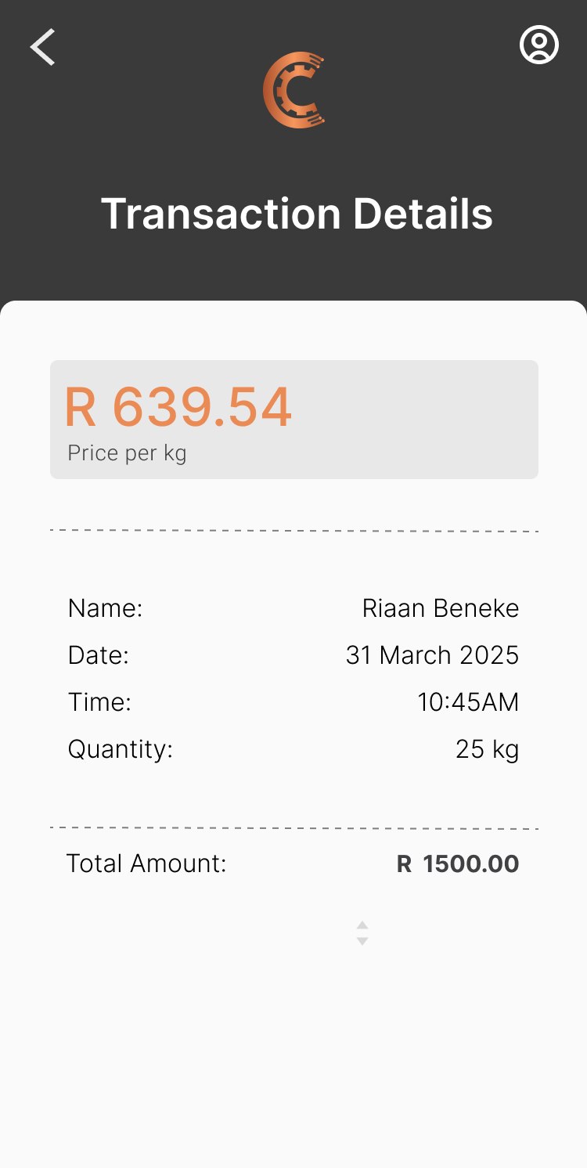Click the Date: field label
The height and width of the screenshot is (1168, 587).
tap(99, 655)
